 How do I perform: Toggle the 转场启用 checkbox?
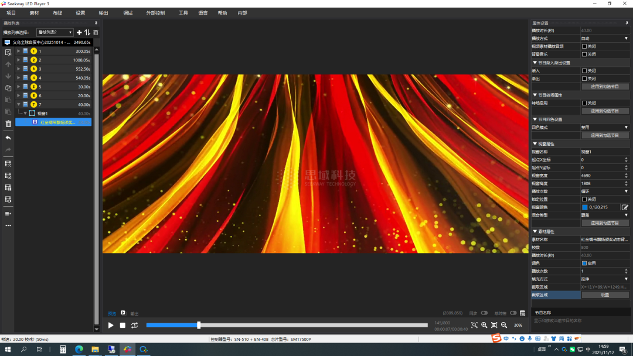tap(584, 103)
